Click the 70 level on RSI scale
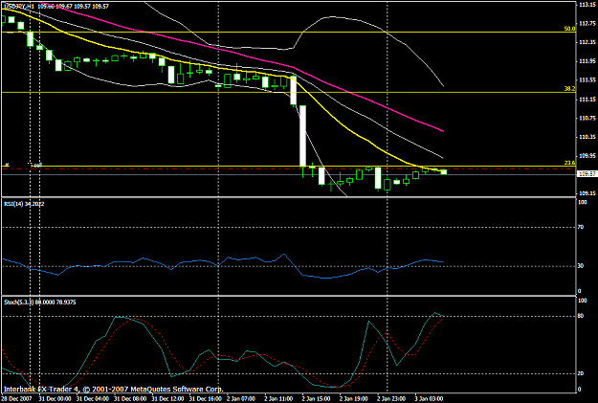 tap(581, 227)
